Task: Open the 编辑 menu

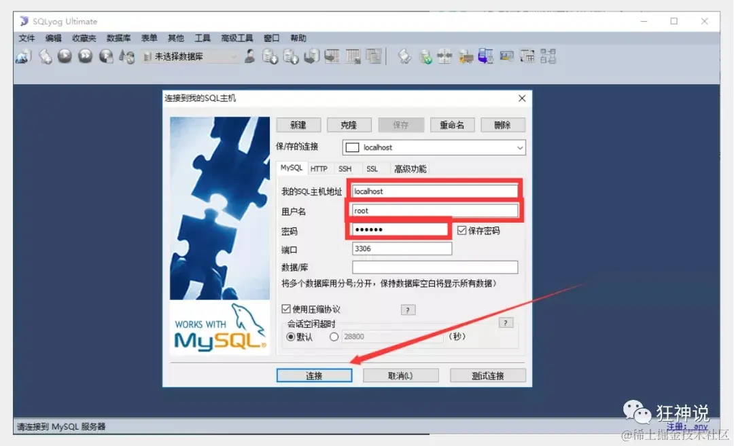Action: point(54,38)
